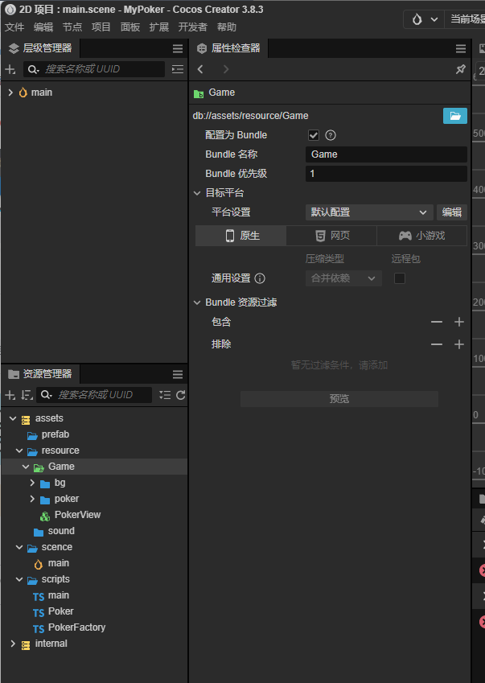Screen dimensions: 485x683
Task: Switch to 小游戏 platform tab
Action: pyautogui.click(x=422, y=236)
